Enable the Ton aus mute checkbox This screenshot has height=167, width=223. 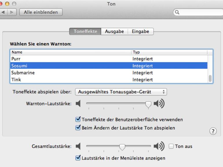[x=171, y=146]
